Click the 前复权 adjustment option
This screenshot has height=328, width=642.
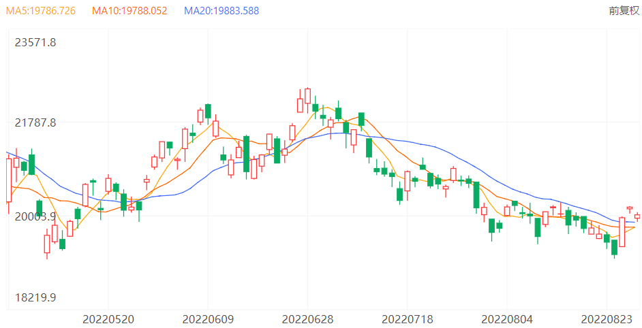(624, 11)
